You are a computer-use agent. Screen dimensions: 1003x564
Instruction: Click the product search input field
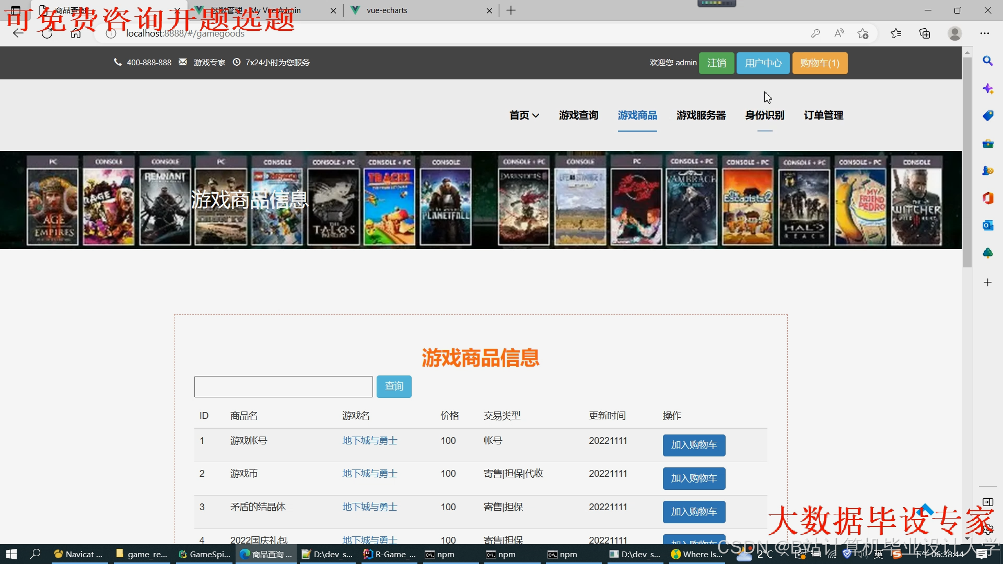(283, 386)
